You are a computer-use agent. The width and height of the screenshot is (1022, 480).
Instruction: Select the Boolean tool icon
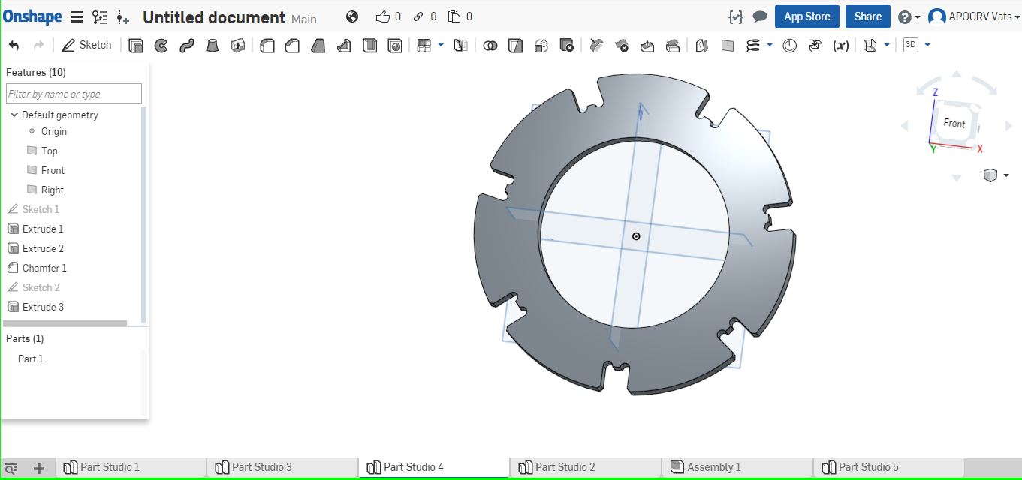click(x=490, y=46)
